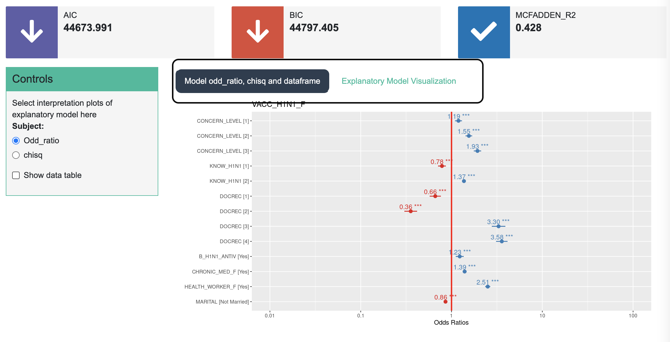
Task: Click the AIC down-arrow icon
Action: pos(32,32)
